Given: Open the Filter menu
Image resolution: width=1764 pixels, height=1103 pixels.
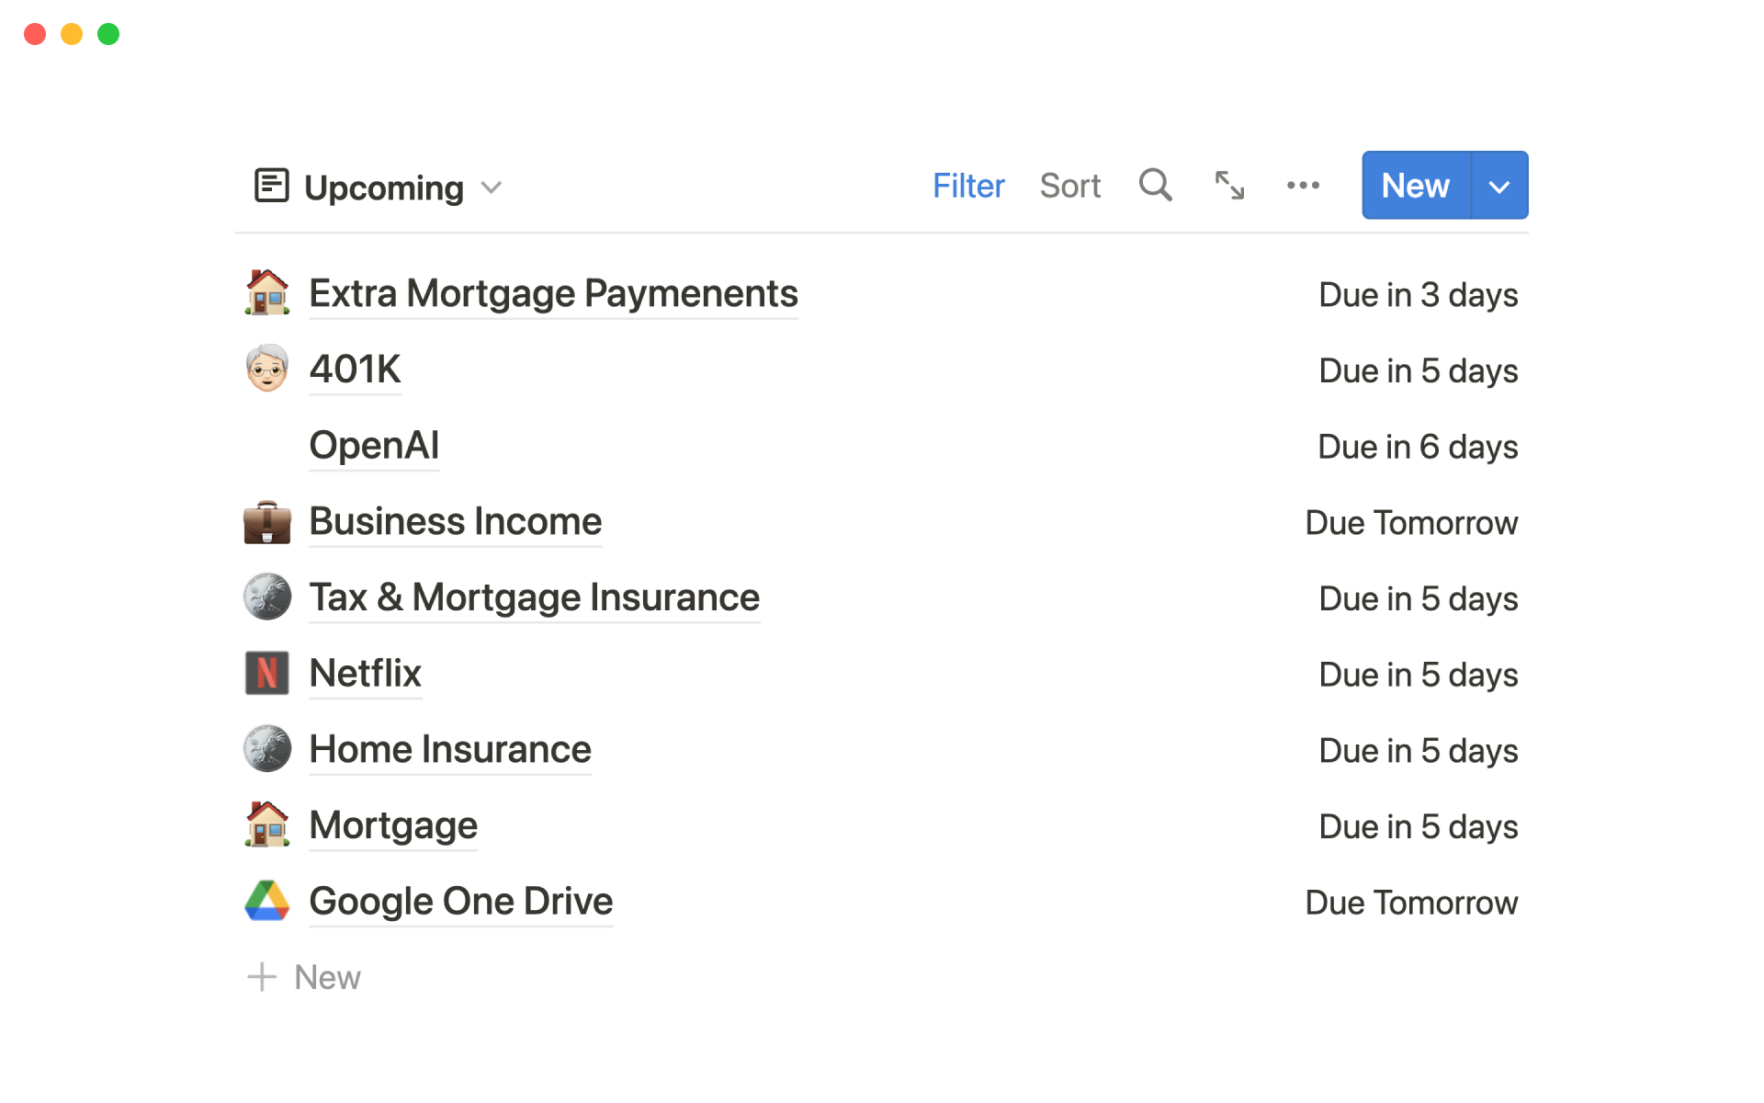Looking at the screenshot, I should pos(967,186).
